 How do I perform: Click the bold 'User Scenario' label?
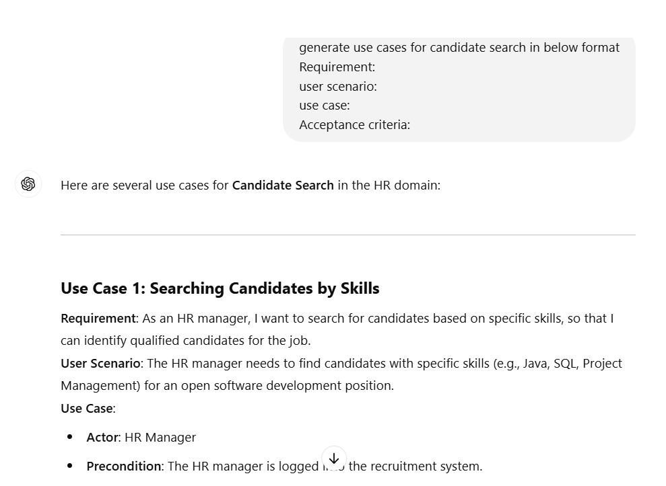pos(100,364)
